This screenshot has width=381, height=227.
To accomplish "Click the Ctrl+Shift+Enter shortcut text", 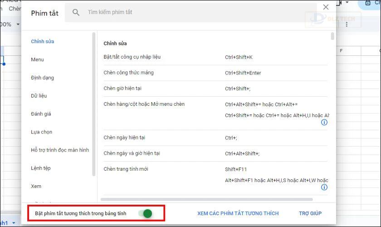I will pos(243,73).
